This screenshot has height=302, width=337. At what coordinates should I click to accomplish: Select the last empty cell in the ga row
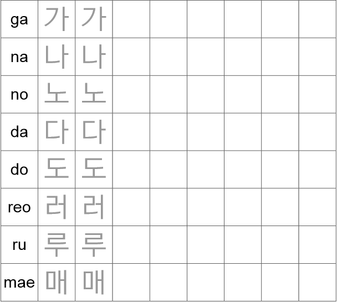pos(318,19)
